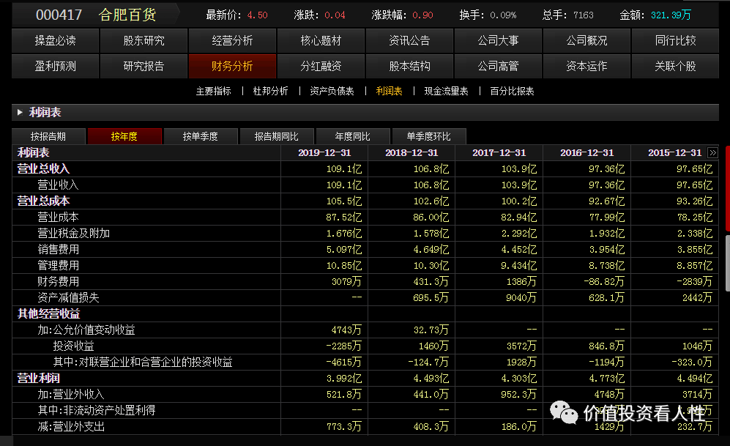Screen dimensions: 730x446
Task: Open the 盈利预测 section
Action: (x=56, y=66)
